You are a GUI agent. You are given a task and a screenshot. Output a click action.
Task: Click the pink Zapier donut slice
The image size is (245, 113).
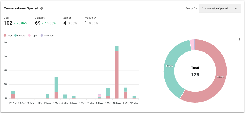point(192,45)
